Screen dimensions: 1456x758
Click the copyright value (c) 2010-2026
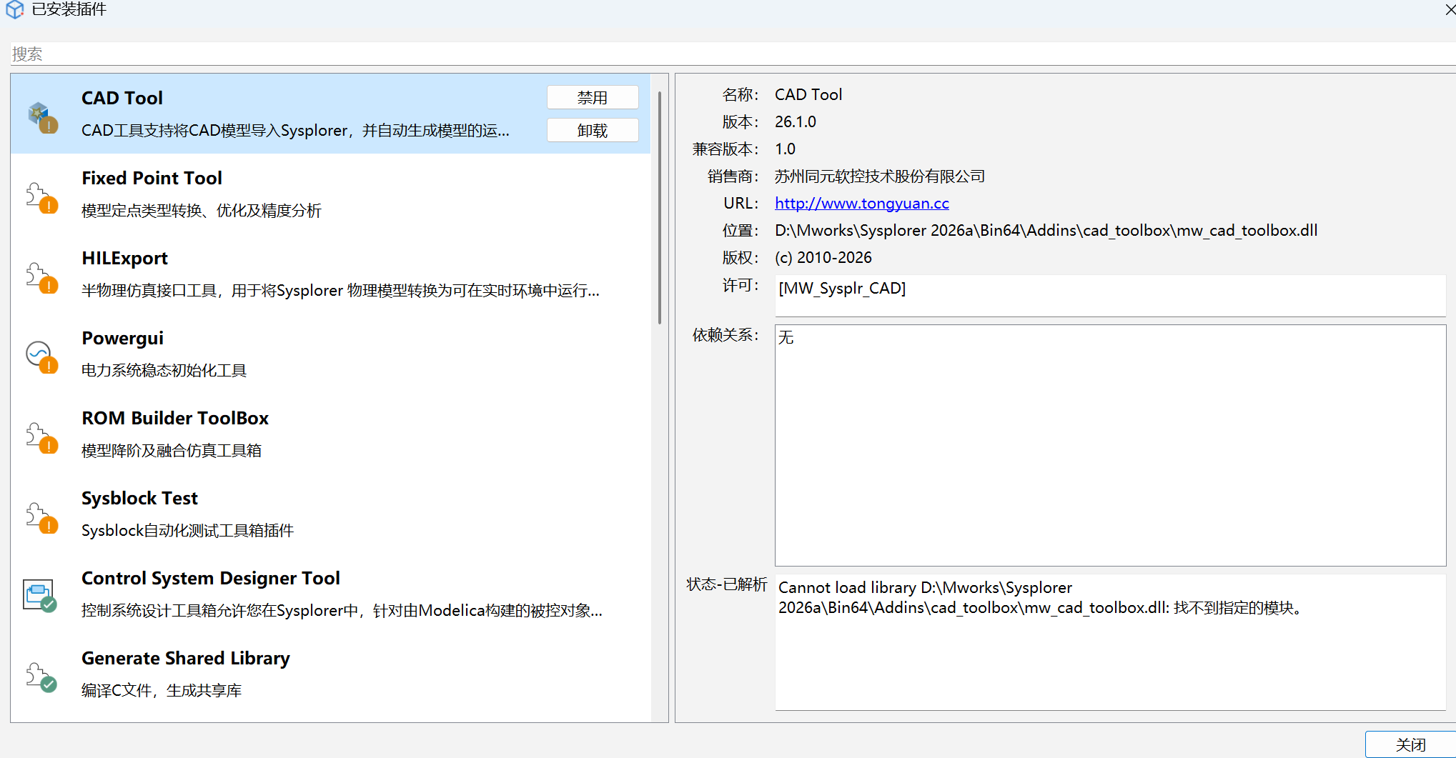click(x=823, y=257)
